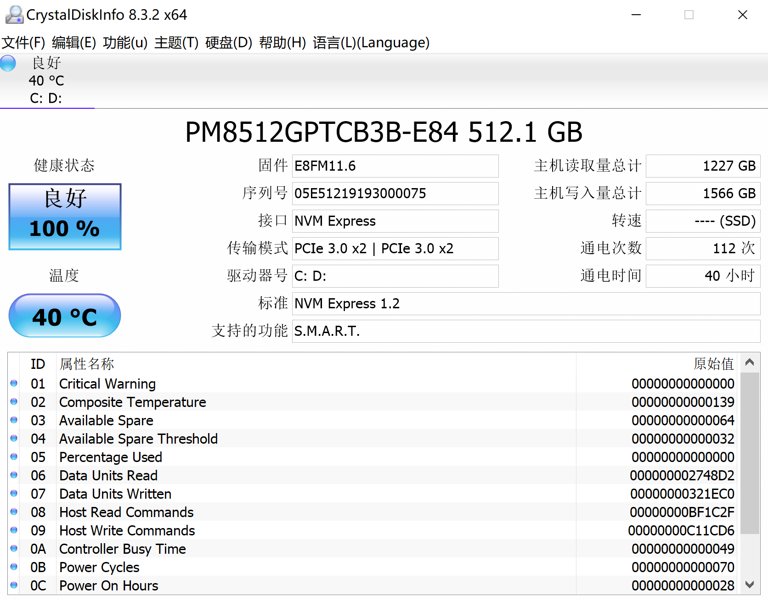The height and width of the screenshot is (601, 768).
Task: Click status dot for Data Units Read
Action: point(14,475)
